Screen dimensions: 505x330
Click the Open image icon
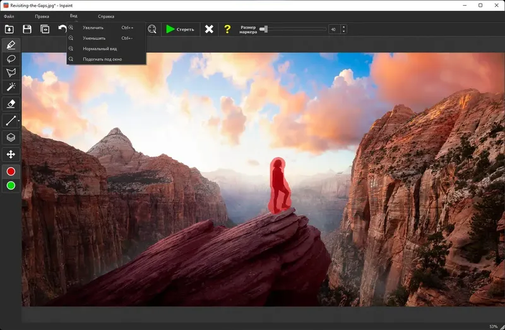tap(9, 29)
